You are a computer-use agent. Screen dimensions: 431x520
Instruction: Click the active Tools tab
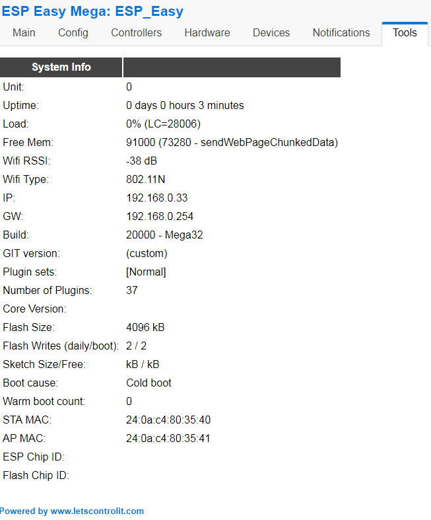click(x=405, y=33)
